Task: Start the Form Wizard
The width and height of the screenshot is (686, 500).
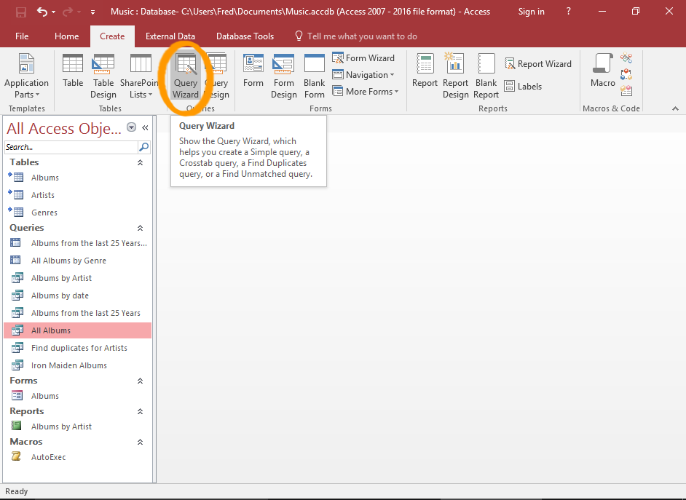Action: 363,57
